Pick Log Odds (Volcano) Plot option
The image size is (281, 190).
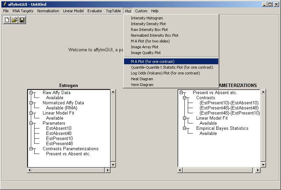pyautogui.click(x=165, y=73)
